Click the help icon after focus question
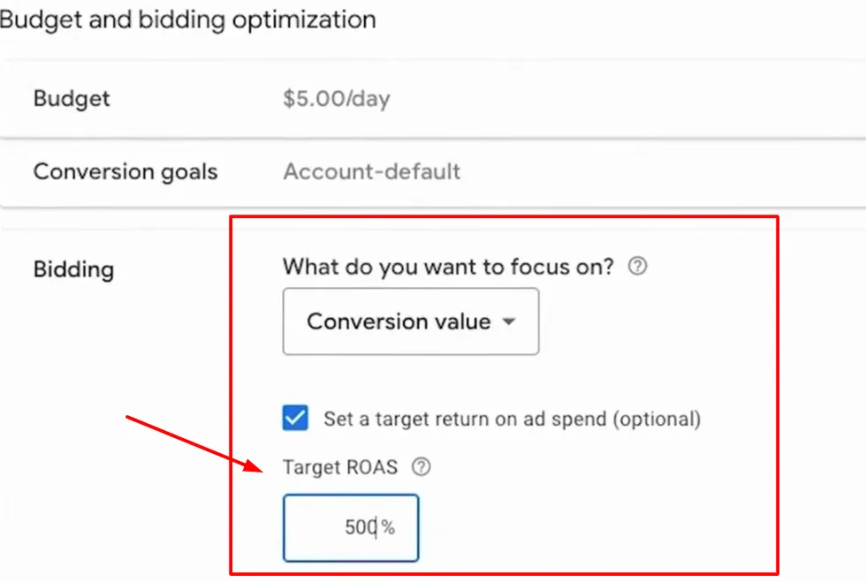This screenshot has height=582, width=866. pyautogui.click(x=638, y=265)
